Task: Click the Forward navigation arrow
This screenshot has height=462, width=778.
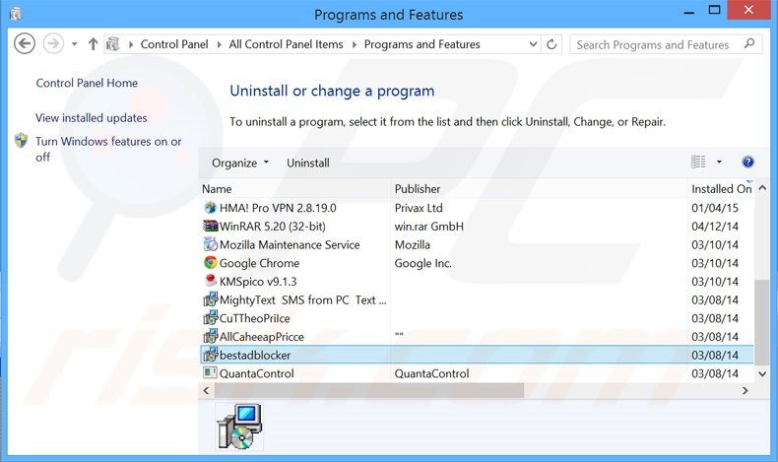Action: pos(53,43)
